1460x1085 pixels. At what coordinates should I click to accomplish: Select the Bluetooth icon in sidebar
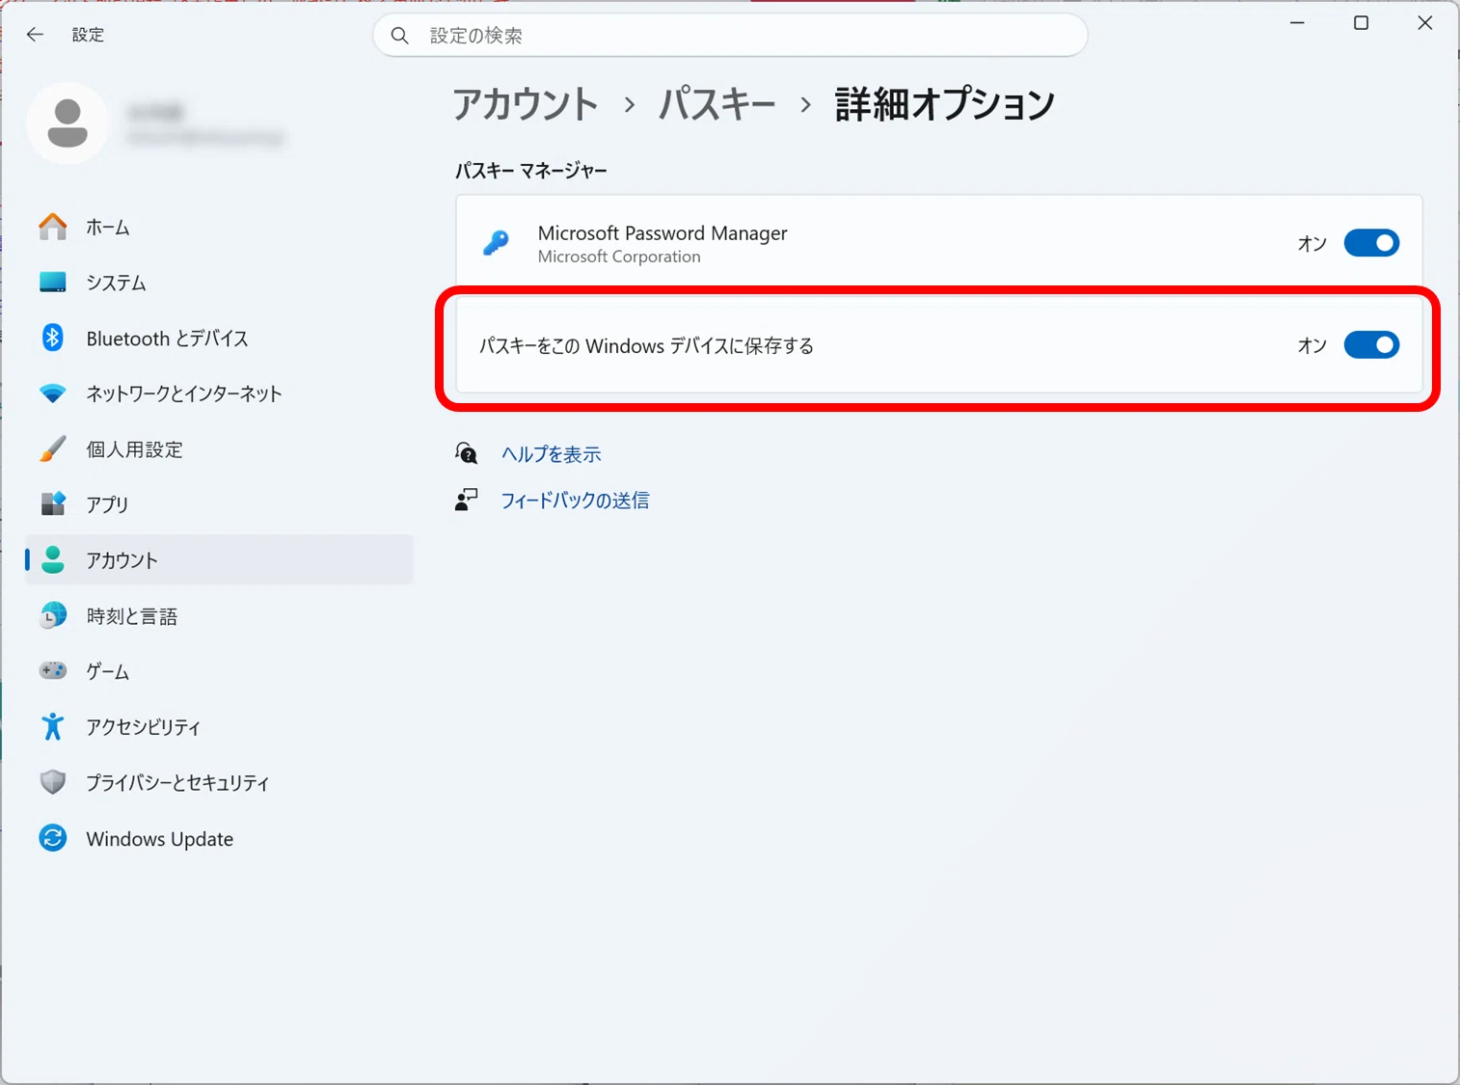click(53, 338)
